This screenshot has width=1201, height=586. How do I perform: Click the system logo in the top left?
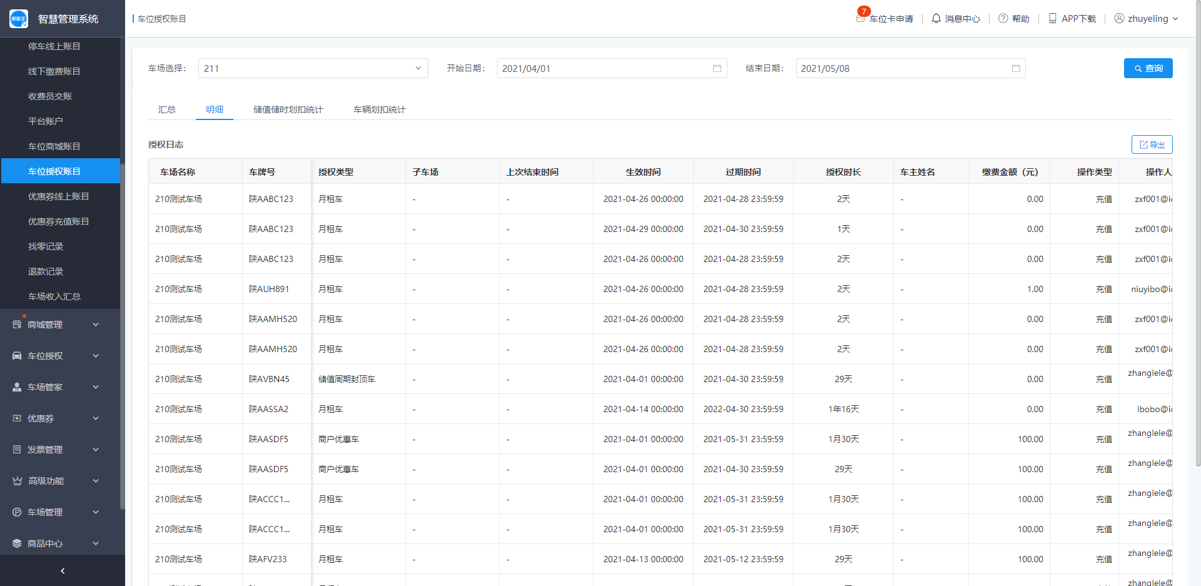tap(19, 19)
